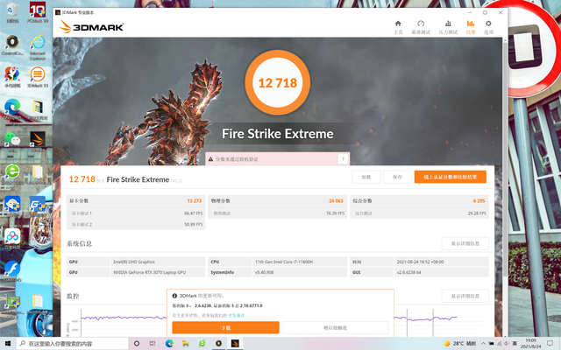Click the time value 2021-08-24 18:52
Viewport: 561px width, 350px height.
coord(420,262)
